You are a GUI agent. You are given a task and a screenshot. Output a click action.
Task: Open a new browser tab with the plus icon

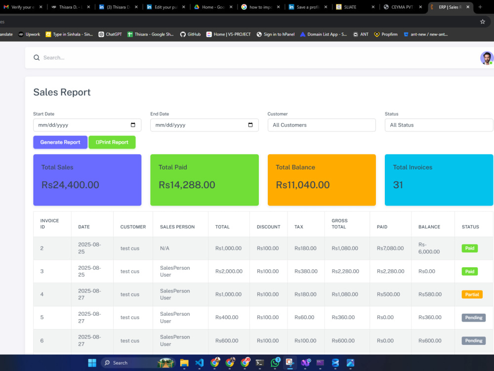pyautogui.click(x=480, y=7)
